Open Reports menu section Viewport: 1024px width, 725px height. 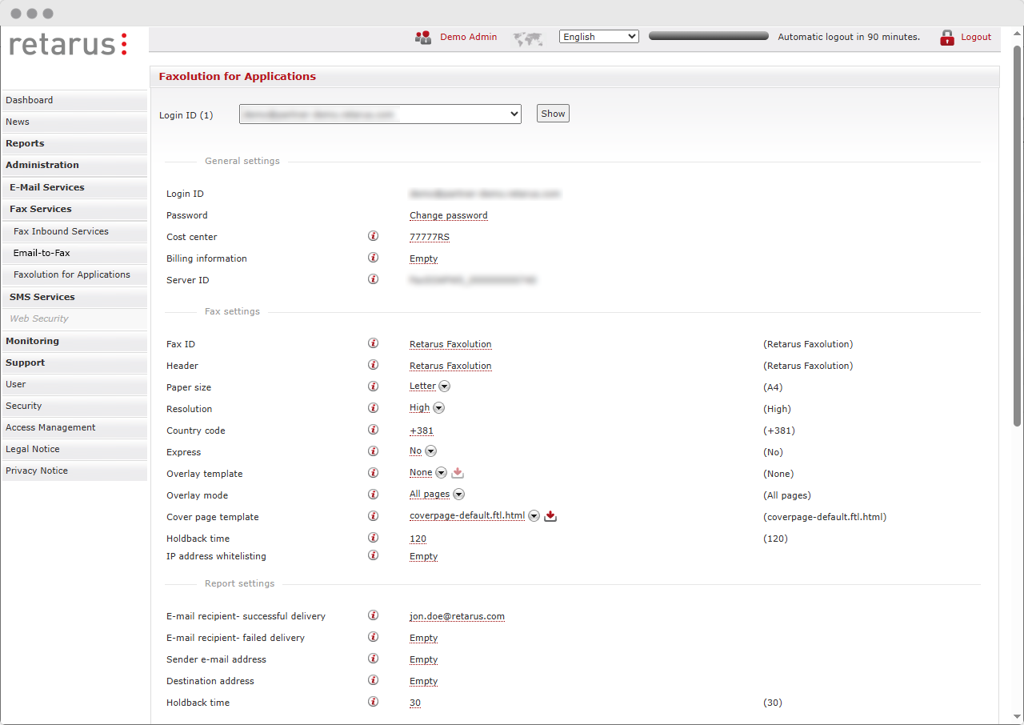tap(74, 143)
